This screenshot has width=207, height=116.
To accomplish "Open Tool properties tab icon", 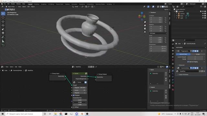I will [x=173, y=44].
